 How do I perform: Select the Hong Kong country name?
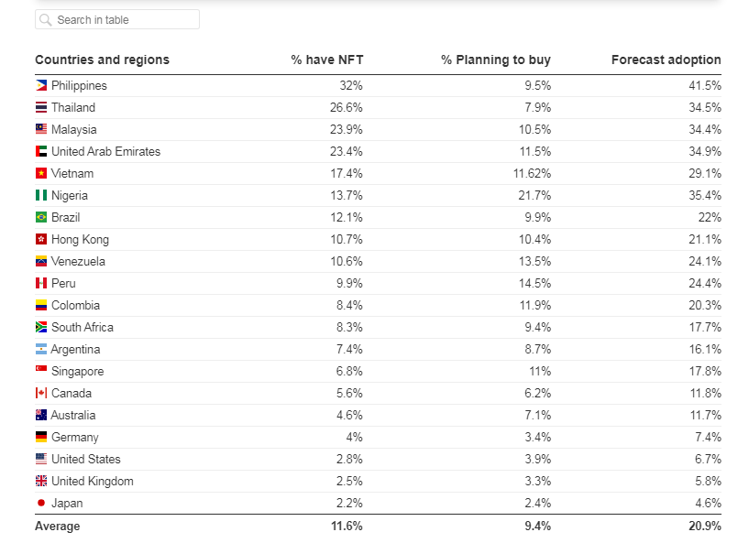(x=80, y=239)
